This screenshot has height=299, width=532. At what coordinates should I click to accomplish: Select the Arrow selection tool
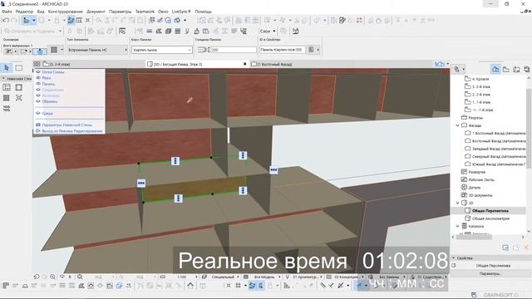7,68
